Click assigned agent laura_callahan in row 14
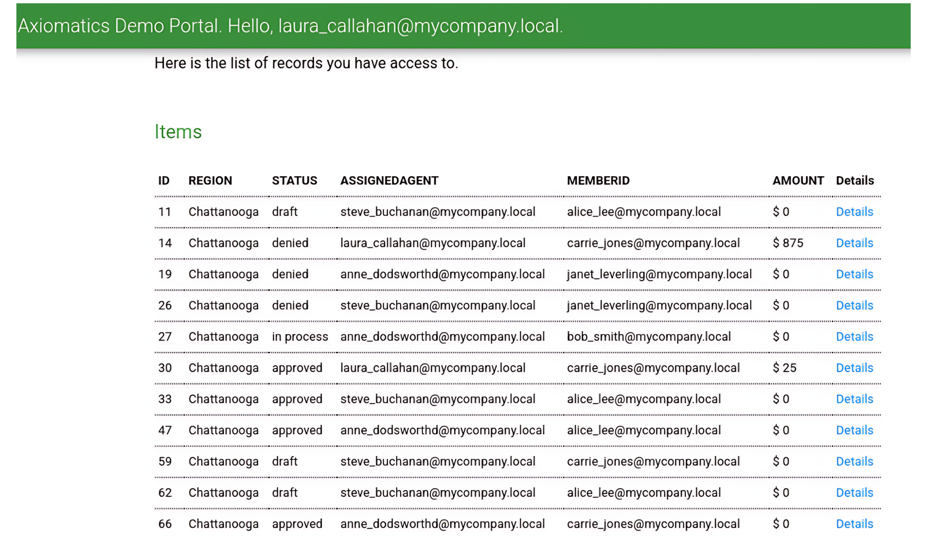 point(433,243)
